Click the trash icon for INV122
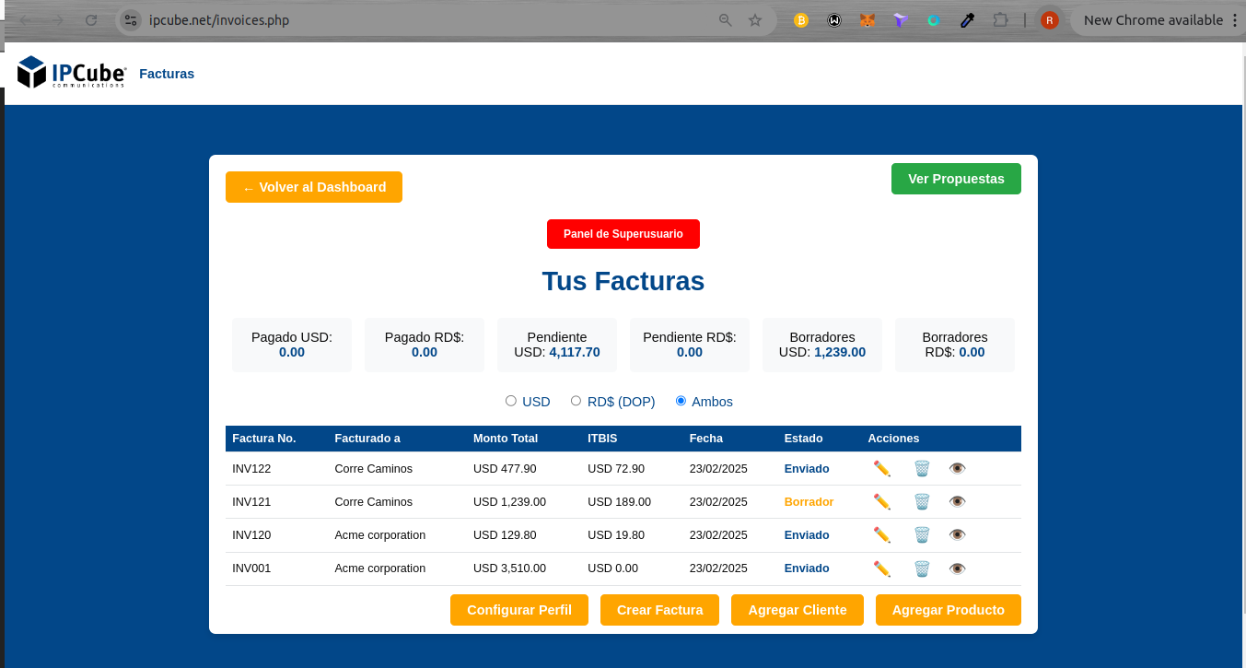This screenshot has height=668, width=1246. pos(922,468)
